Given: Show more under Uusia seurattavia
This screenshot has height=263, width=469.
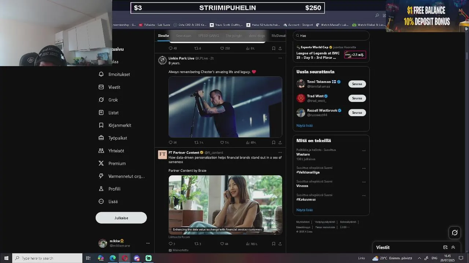Looking at the screenshot, I should tap(304, 125).
